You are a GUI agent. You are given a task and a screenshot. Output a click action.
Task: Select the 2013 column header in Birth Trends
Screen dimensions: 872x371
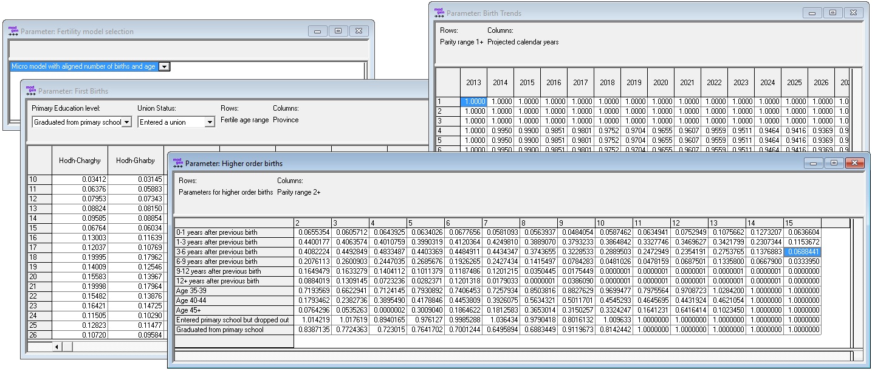coord(473,83)
